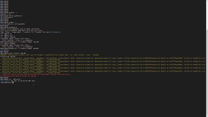This screenshot has height=117, width=208.
Task: Click the 'python -V' command line
Action: coord(9,13)
